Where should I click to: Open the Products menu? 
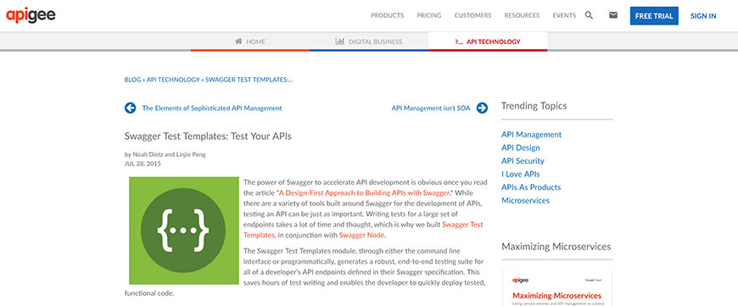point(388,15)
